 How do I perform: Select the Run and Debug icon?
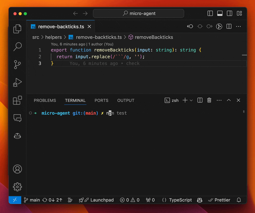17,82
